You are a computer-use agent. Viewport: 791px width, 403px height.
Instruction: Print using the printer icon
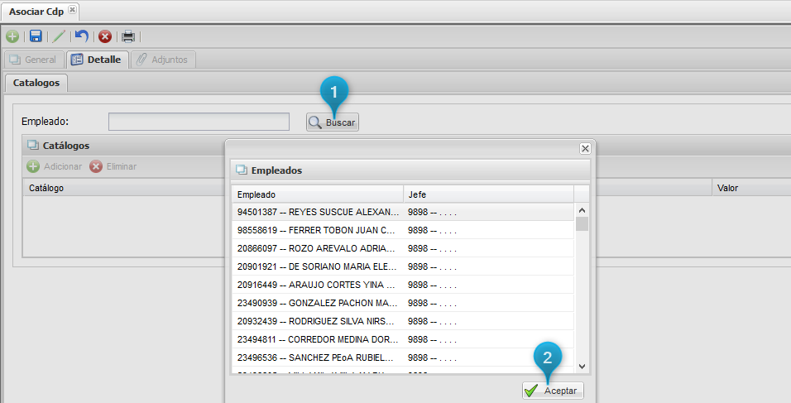[x=128, y=36]
